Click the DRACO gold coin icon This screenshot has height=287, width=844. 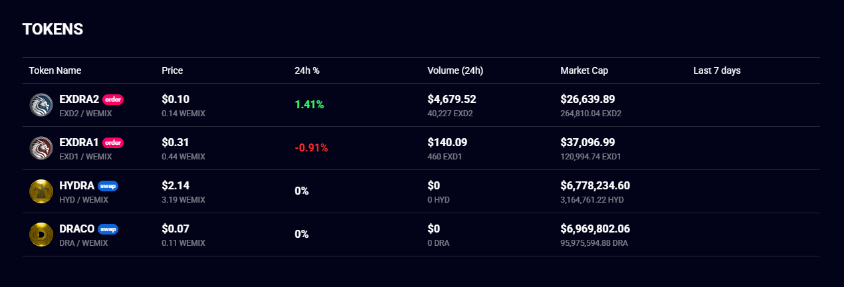41,235
